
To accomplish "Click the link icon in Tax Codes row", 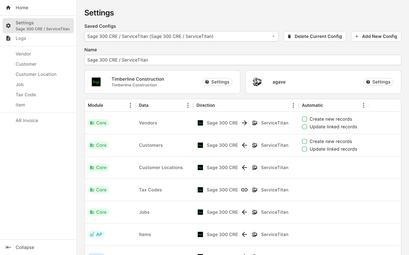I will tap(244, 190).
